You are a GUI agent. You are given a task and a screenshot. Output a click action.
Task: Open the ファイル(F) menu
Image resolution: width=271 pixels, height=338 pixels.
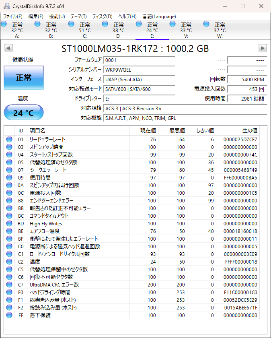tap(13, 16)
